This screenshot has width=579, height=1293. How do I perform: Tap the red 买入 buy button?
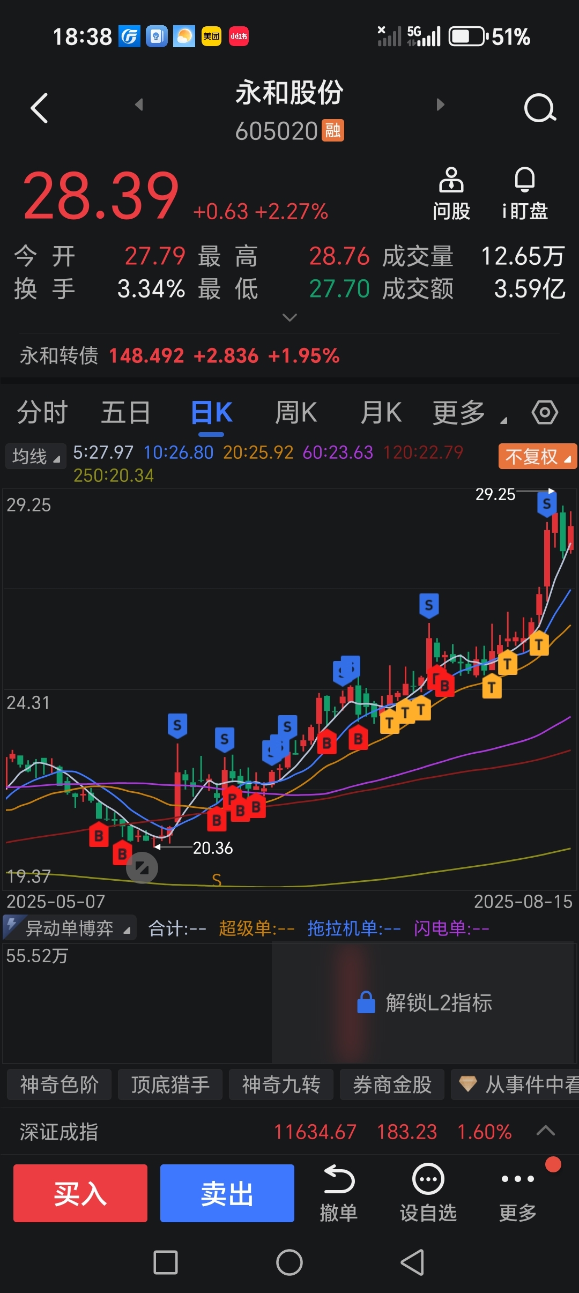coord(80,1193)
